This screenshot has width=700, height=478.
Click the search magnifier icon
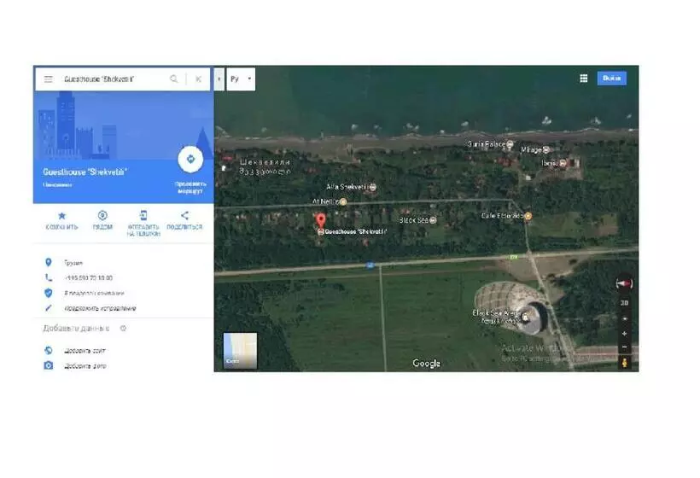[174, 79]
